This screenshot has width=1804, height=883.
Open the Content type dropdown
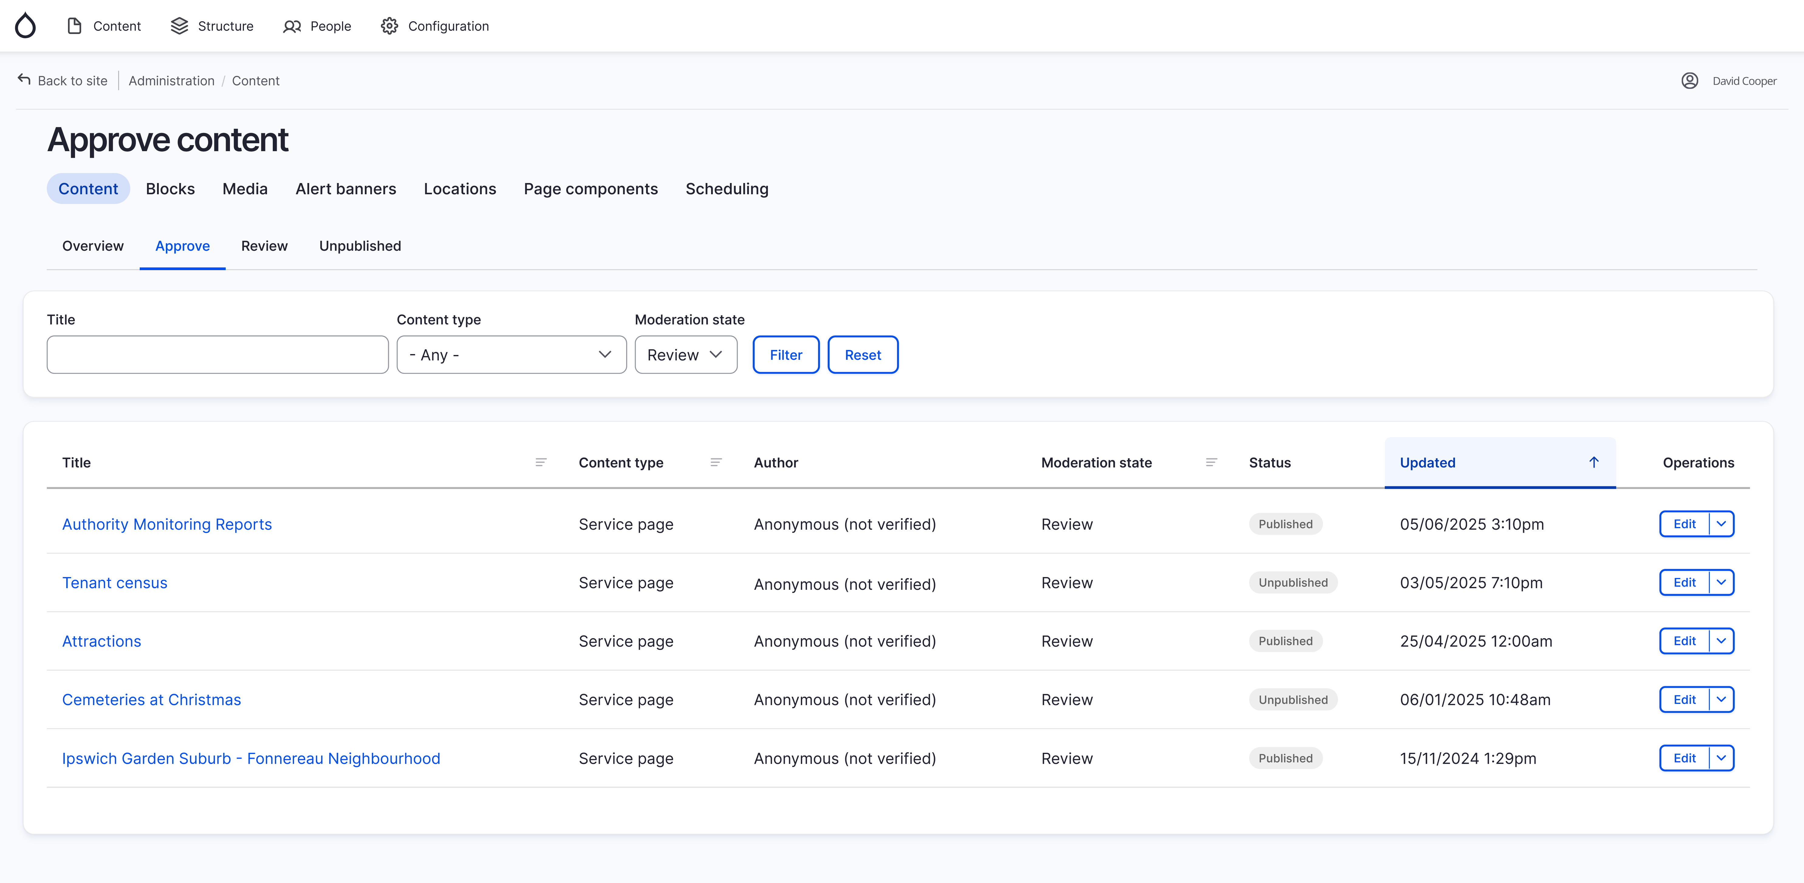[511, 355]
